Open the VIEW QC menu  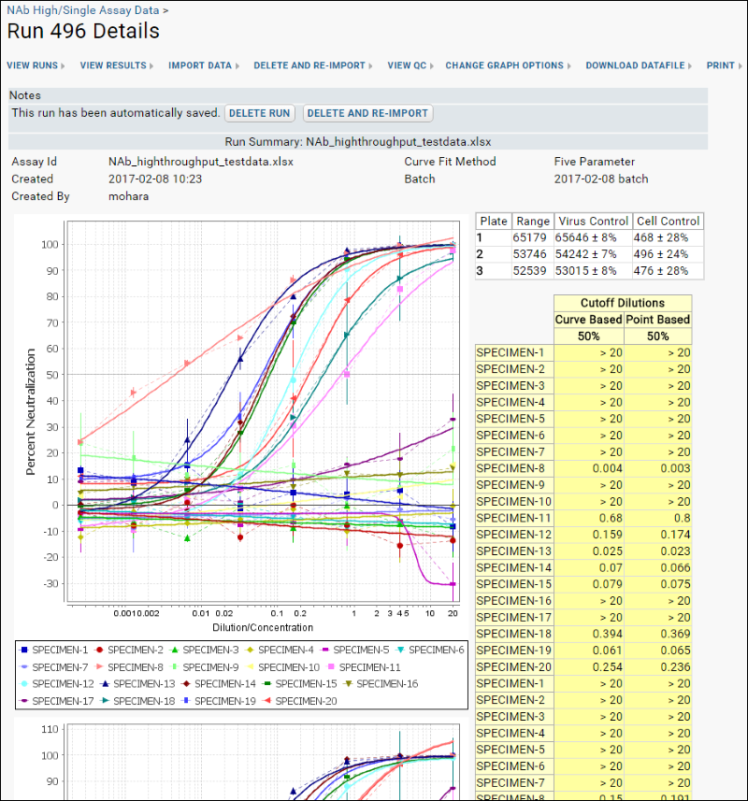[410, 65]
